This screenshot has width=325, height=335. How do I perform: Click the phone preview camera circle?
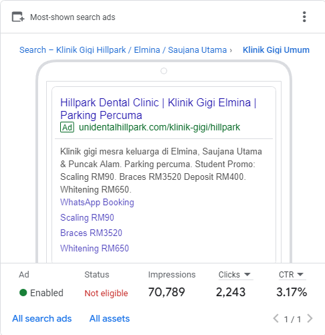[164, 71]
